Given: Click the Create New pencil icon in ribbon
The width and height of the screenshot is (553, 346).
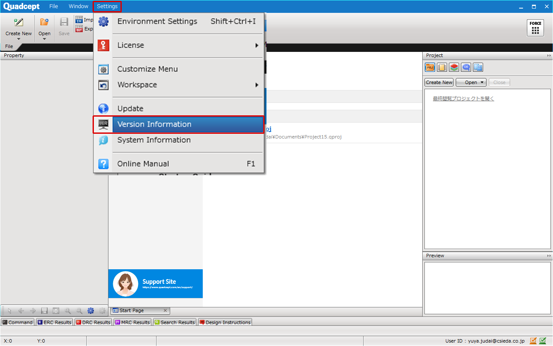Looking at the screenshot, I should [18, 23].
